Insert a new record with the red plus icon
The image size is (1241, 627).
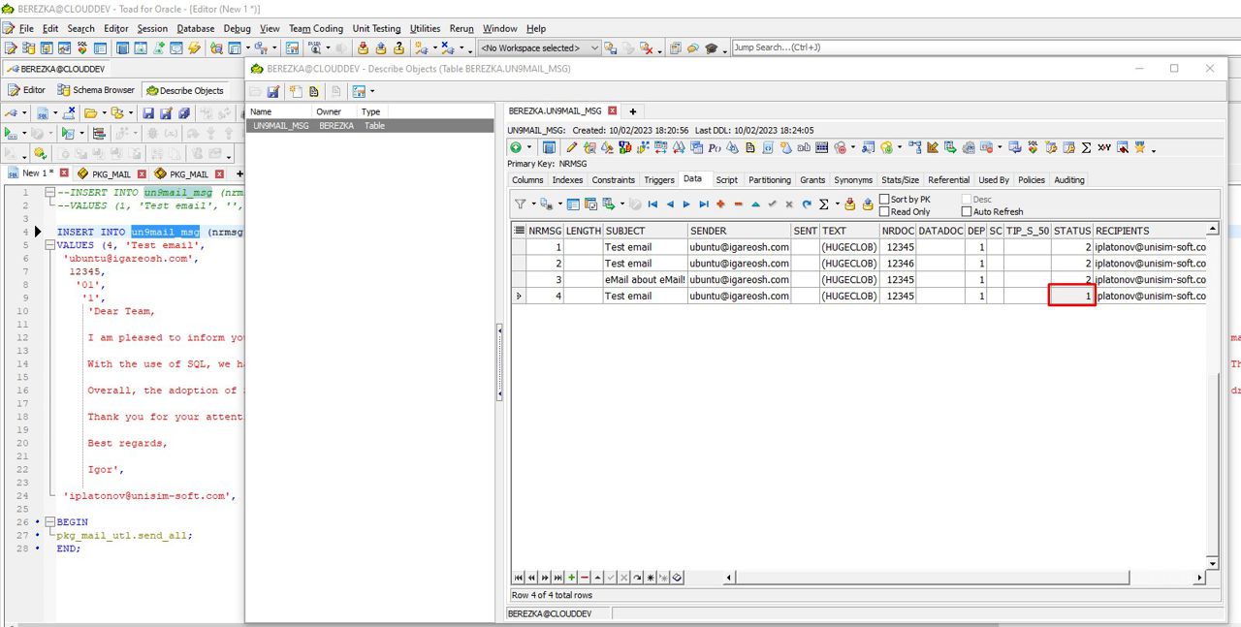tap(720, 204)
